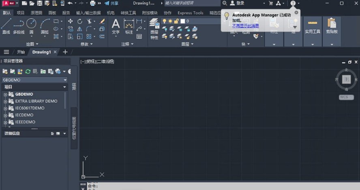Select the Offset tool
Image resolution: width=360 pixels, height=190 pixels.
tap(102, 36)
